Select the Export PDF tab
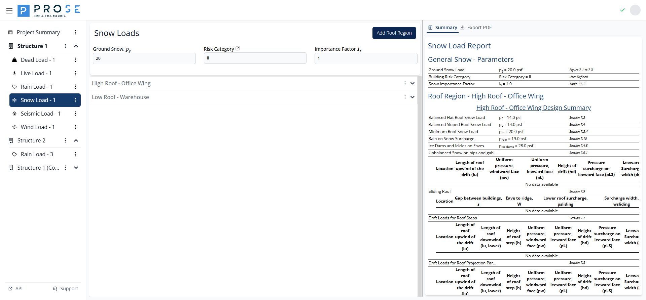Image resolution: width=646 pixels, height=300 pixels. (476, 28)
